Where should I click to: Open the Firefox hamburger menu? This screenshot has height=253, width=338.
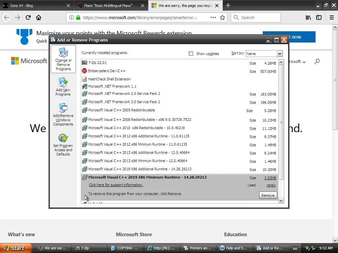[332, 18]
